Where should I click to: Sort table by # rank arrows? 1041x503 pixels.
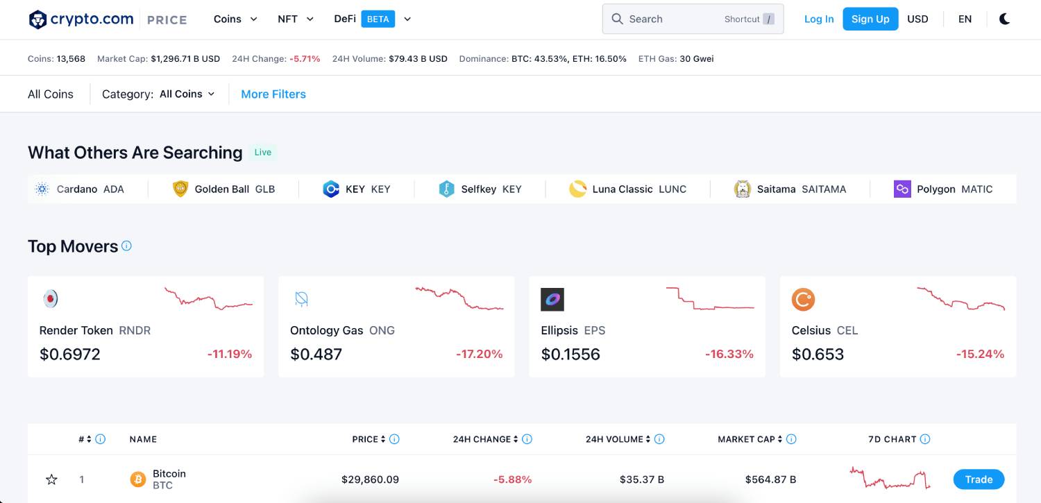pyautogui.click(x=90, y=439)
